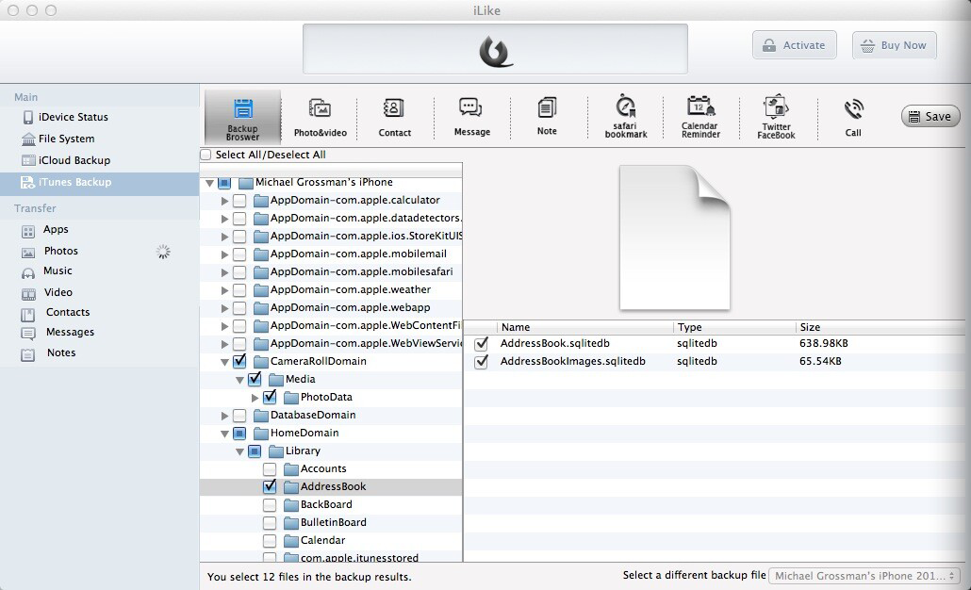Uncheck the PhotoData folder checkbox
Viewport: 971px width, 590px height.
pyautogui.click(x=270, y=397)
